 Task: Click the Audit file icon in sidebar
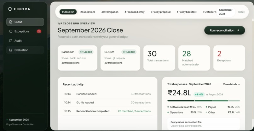click(11, 41)
